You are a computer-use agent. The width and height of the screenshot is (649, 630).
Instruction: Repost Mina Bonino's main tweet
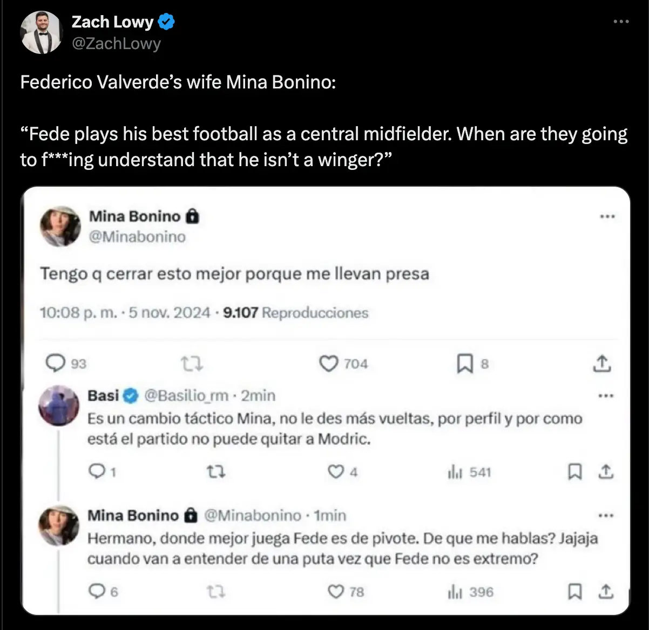pos(192,364)
